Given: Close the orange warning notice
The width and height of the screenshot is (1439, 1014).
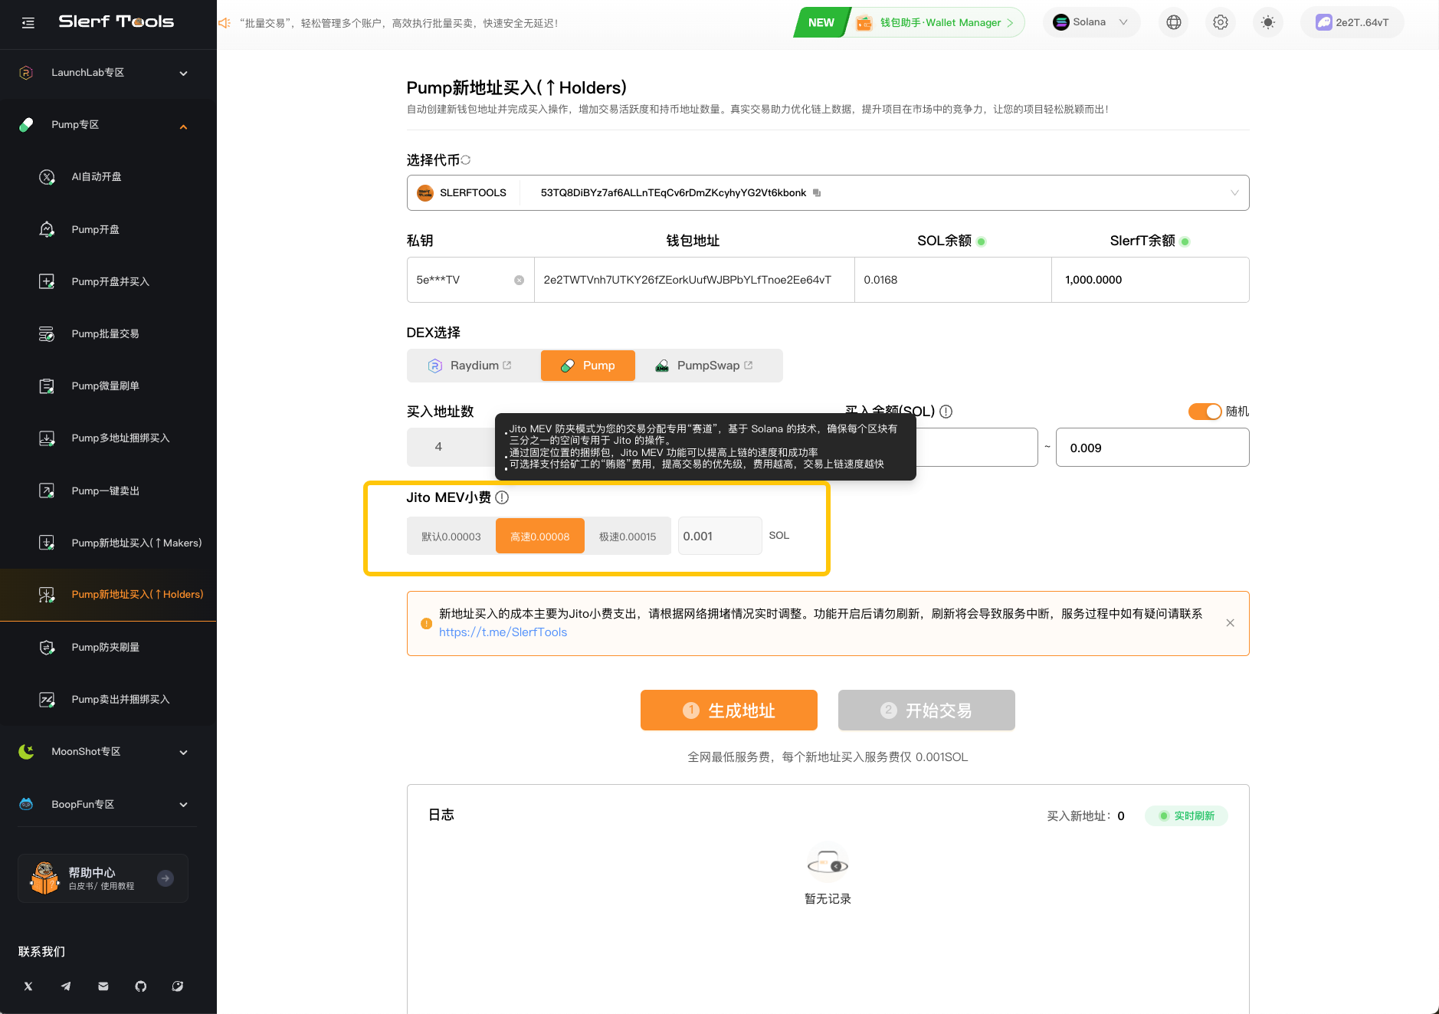Looking at the screenshot, I should click(1230, 623).
